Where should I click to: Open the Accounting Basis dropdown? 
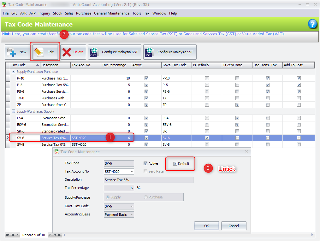(x=131, y=215)
